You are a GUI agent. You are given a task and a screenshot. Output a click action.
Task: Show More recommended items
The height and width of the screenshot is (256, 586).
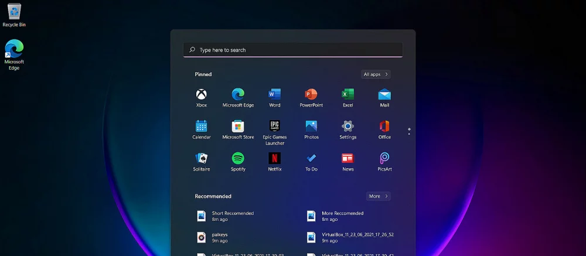378,196
